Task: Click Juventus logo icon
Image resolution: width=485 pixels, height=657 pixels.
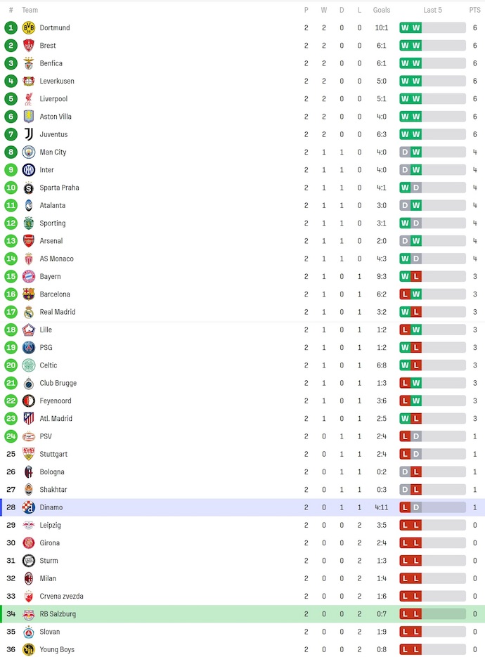Action: (x=29, y=134)
